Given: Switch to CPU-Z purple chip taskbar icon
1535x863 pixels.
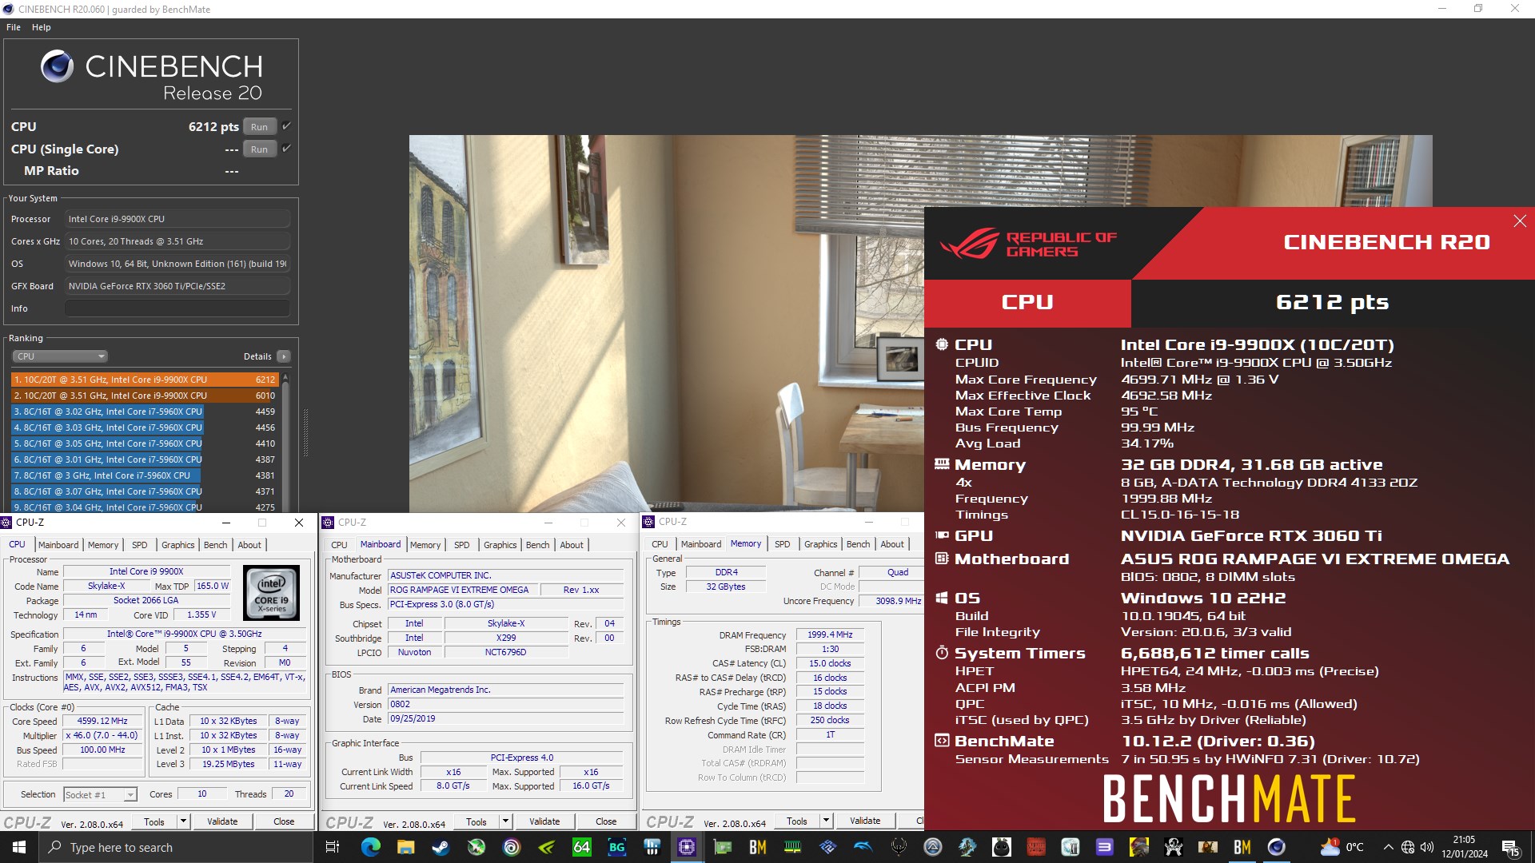Looking at the screenshot, I should pyautogui.click(x=687, y=847).
